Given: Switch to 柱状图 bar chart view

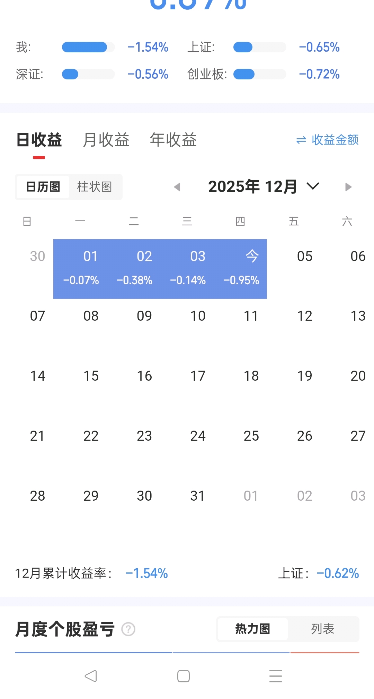Looking at the screenshot, I should tap(95, 187).
